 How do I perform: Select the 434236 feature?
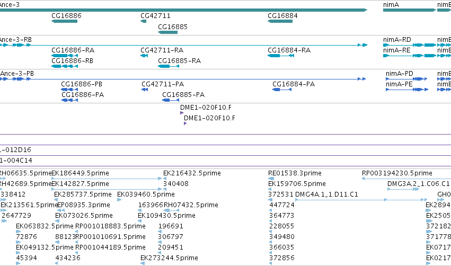(x=57, y=263)
